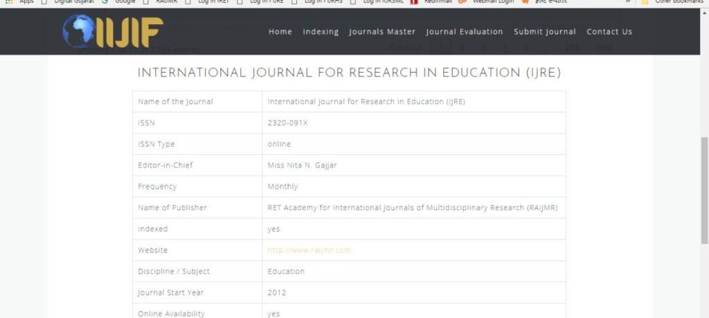Select the 'Editor-in-Chief' label cell

tap(197, 165)
